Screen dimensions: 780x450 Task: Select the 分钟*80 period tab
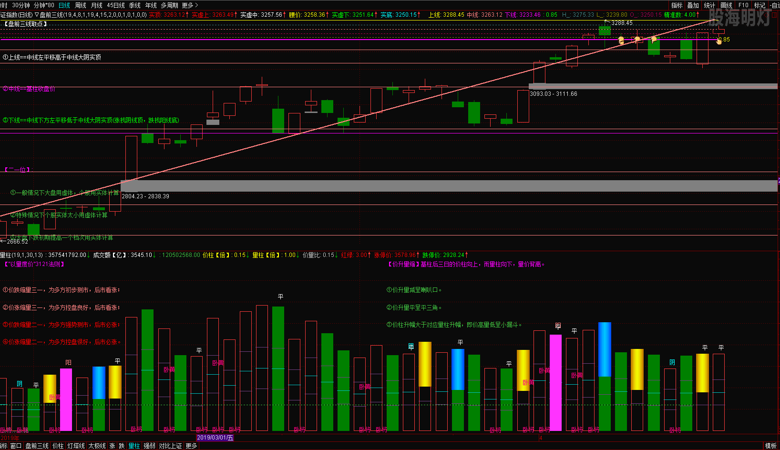44,5
